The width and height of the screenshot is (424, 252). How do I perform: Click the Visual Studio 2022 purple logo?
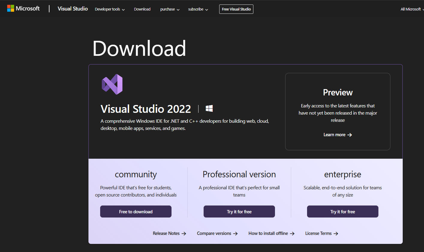click(x=112, y=84)
